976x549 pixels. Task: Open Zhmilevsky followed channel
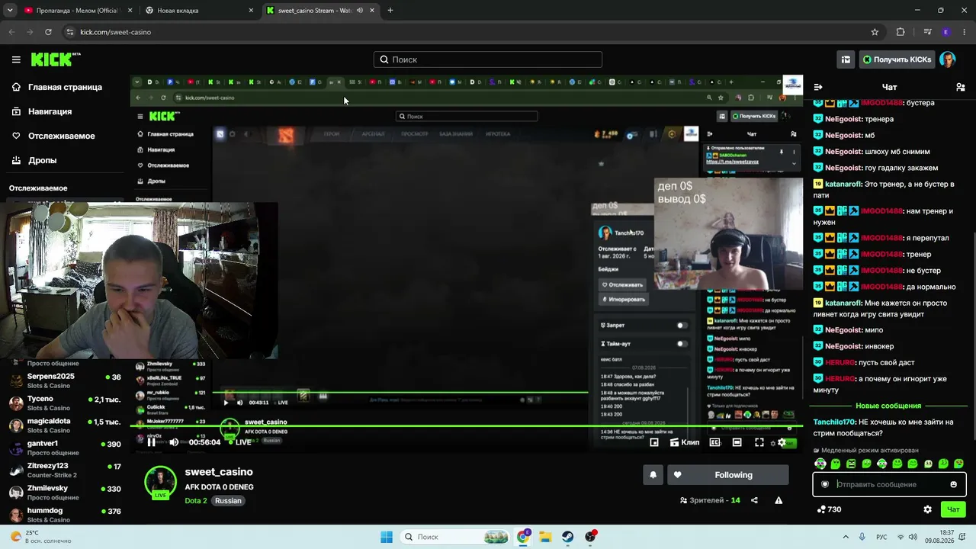[65, 493]
